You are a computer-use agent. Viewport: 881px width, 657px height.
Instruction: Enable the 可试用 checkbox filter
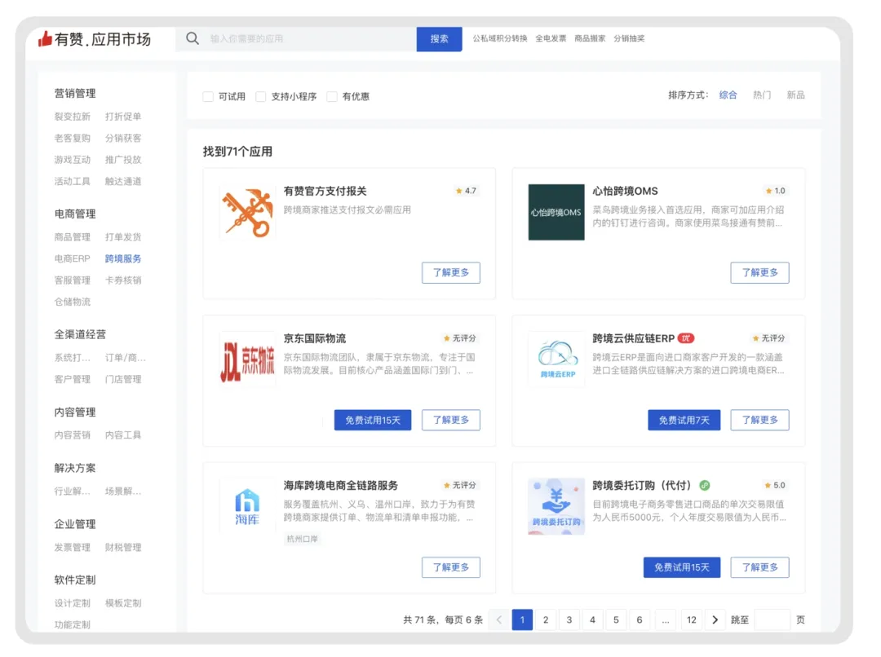pos(209,96)
